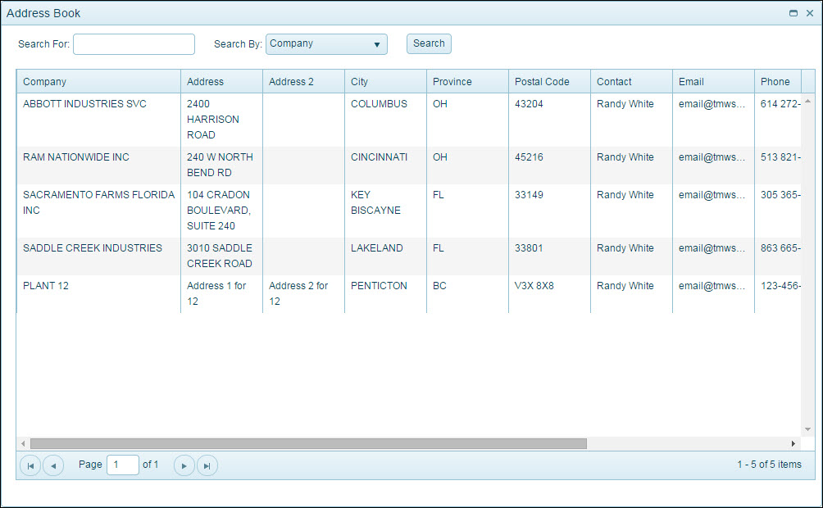Sort by the Postal Code column header
The width and height of the screenshot is (823, 508).
[x=549, y=82]
